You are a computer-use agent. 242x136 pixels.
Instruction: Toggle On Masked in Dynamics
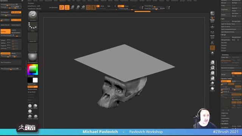[x=5, y=12]
